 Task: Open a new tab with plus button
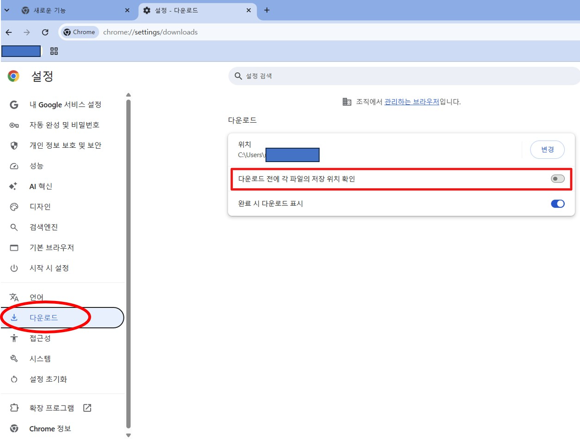(x=266, y=10)
